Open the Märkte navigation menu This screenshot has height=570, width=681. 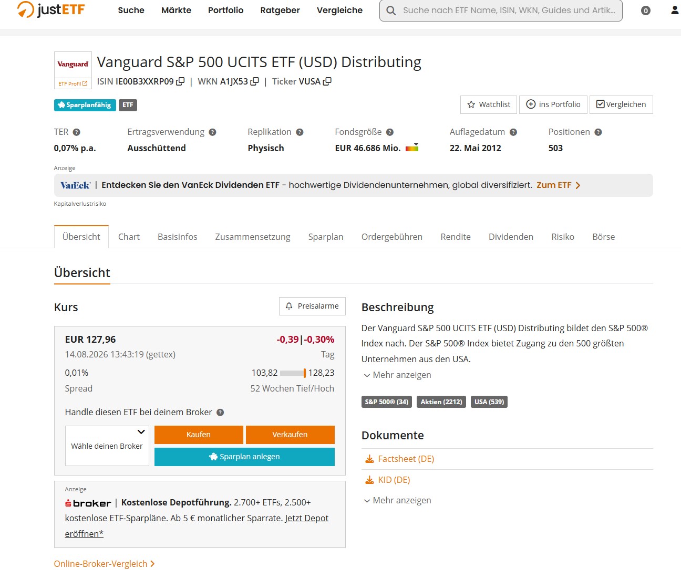[x=176, y=10]
